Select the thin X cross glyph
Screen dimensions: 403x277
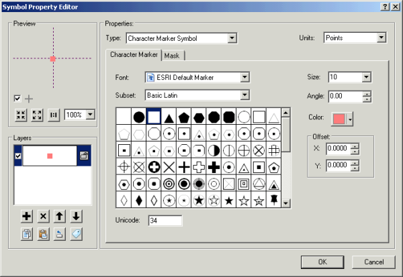pos(169,168)
